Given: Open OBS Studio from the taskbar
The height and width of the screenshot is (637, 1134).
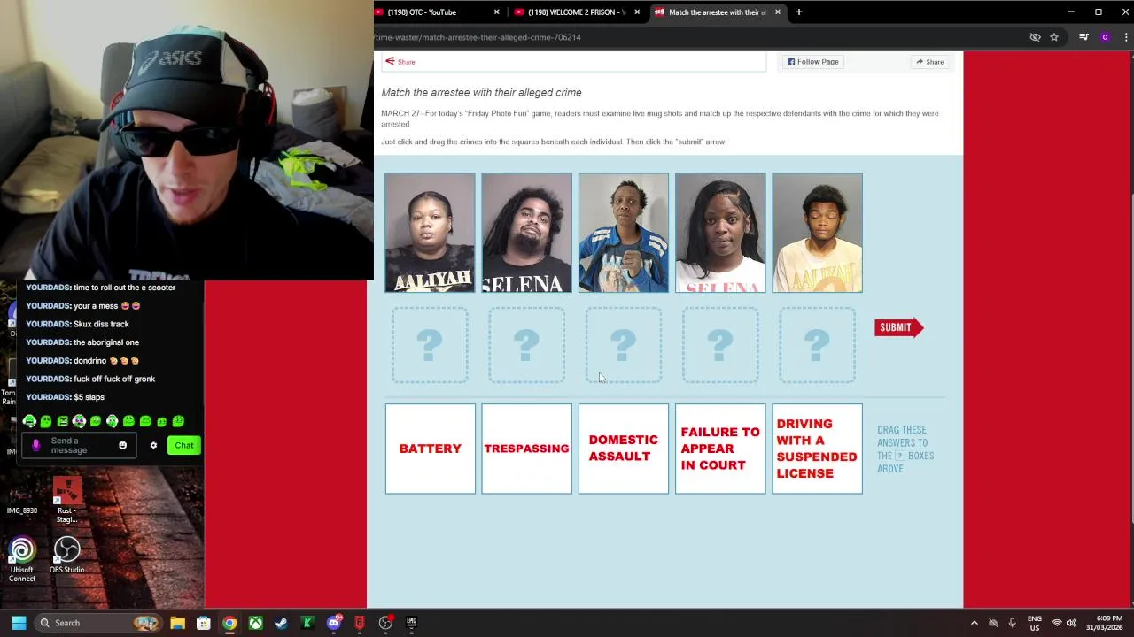Looking at the screenshot, I should [x=385, y=623].
